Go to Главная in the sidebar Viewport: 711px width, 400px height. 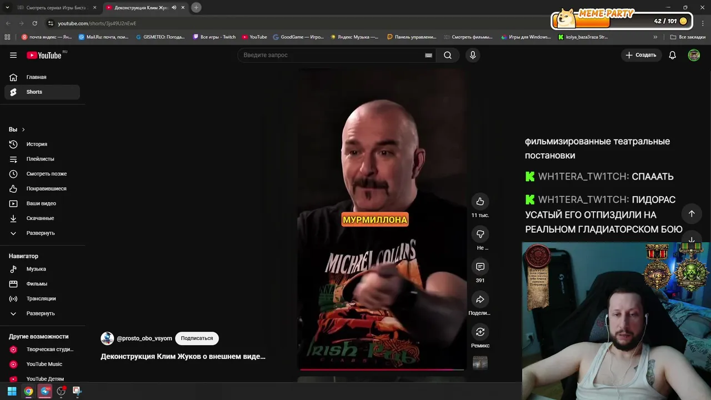(x=42, y=77)
